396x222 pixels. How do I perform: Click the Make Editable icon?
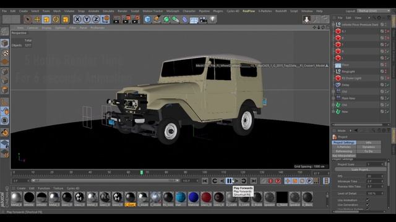(4, 31)
